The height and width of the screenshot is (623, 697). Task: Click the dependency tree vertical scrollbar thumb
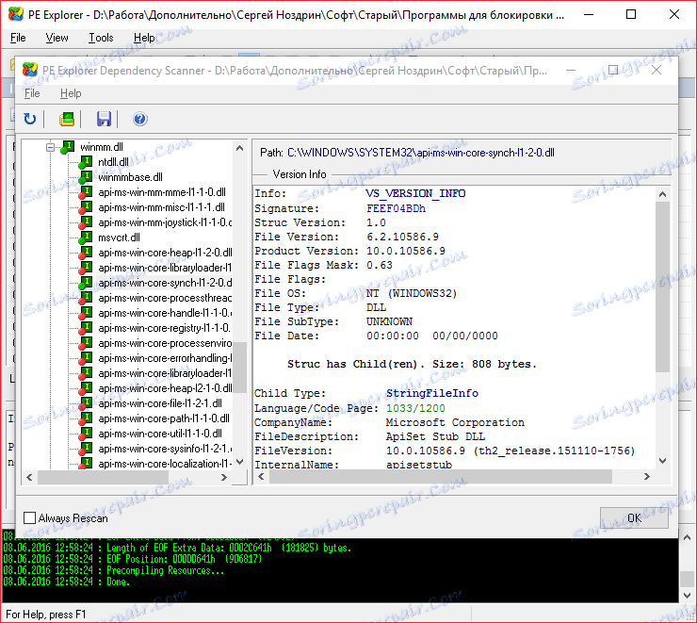click(x=240, y=368)
